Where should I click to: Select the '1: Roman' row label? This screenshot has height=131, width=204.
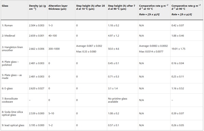[7, 26]
